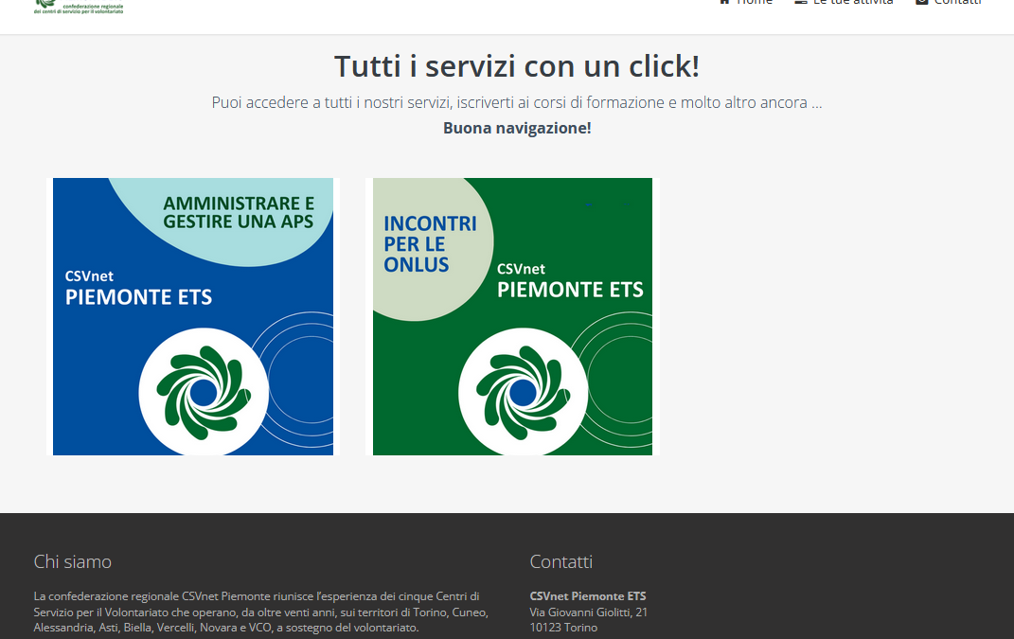Open the Incontri per le ONLUS card
Viewport: 1014px width, 639px height.
pyautogui.click(x=512, y=316)
